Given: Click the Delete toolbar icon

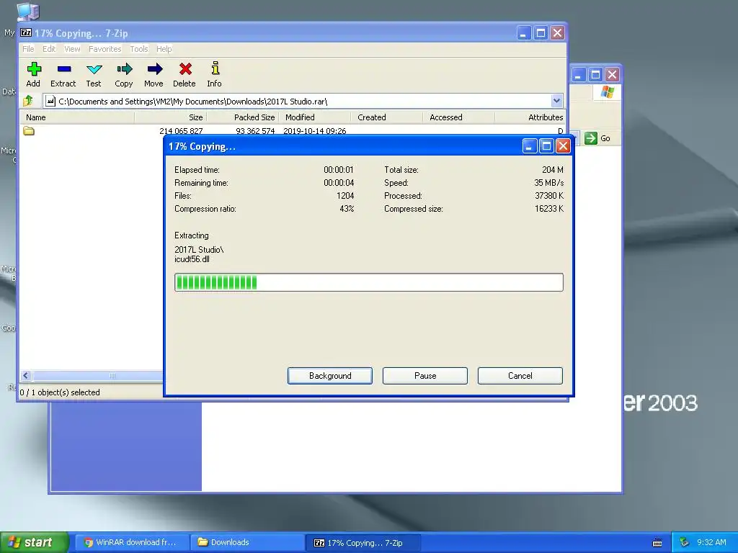Looking at the screenshot, I should [x=185, y=70].
